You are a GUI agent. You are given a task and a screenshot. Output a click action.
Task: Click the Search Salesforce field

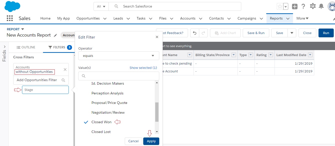(x=175, y=7)
